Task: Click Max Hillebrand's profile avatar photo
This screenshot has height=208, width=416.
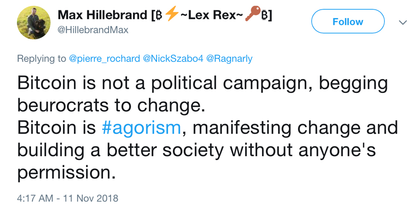Action: [34, 23]
